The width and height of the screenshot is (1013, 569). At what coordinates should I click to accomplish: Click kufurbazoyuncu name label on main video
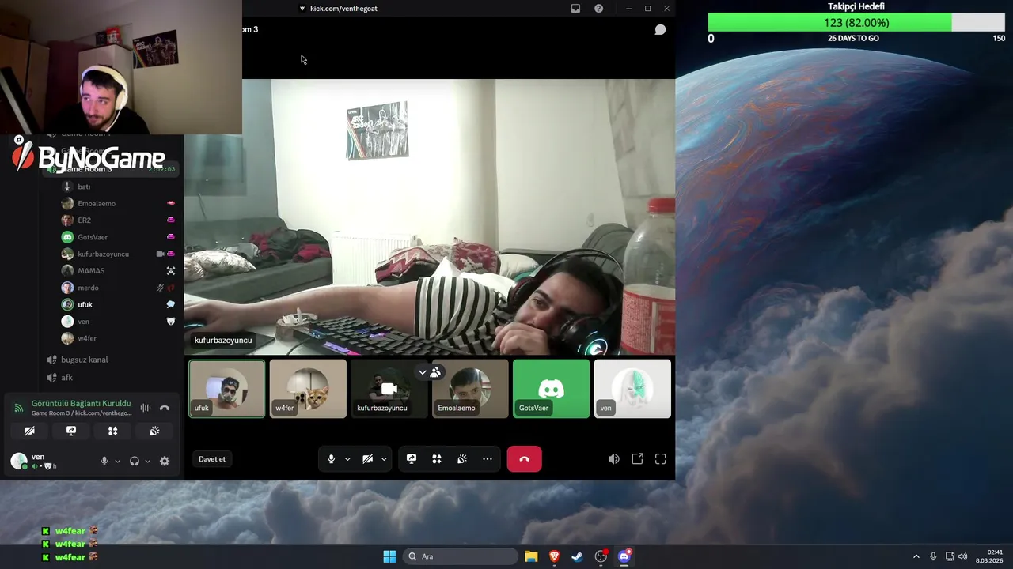223,341
